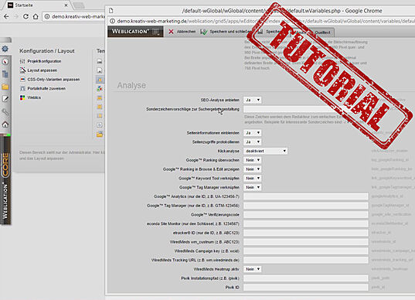This screenshot has width=415, height=300.
Task: Click the Google Verifizierungscode input field
Action: pos(306,214)
